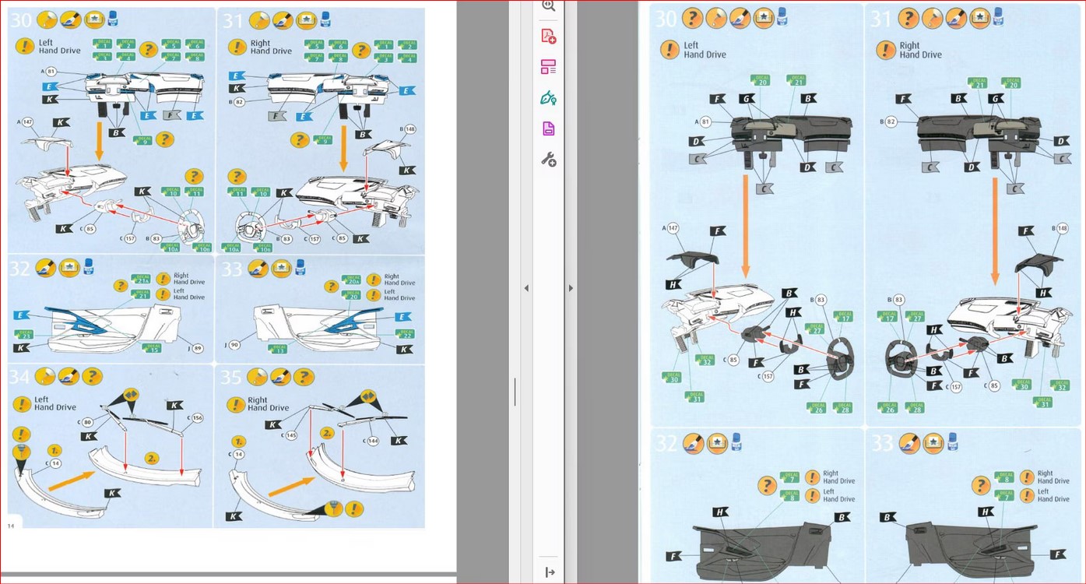Click the J 89 part label on left page
This screenshot has width=1086, height=584.
click(196, 348)
